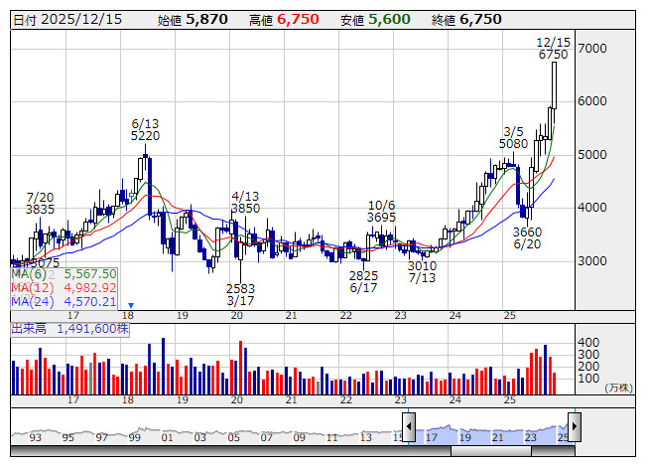This screenshot has width=648, height=467.
Task: Click the right range slider handle arrow
Action: tap(575, 426)
